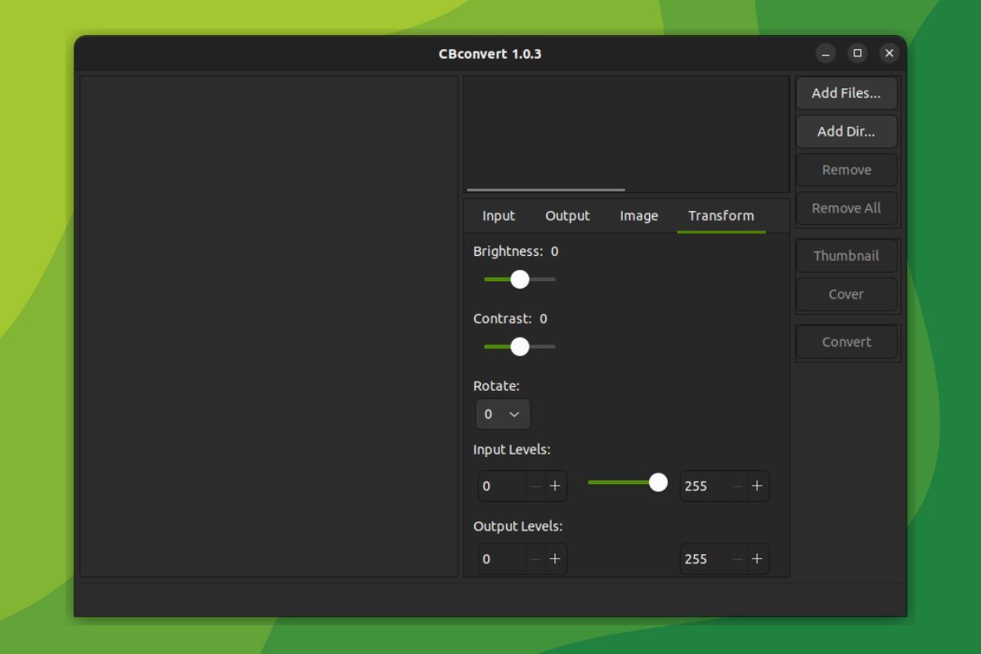Image resolution: width=981 pixels, height=654 pixels.
Task: Click the Brightness slider handle
Action: point(520,280)
